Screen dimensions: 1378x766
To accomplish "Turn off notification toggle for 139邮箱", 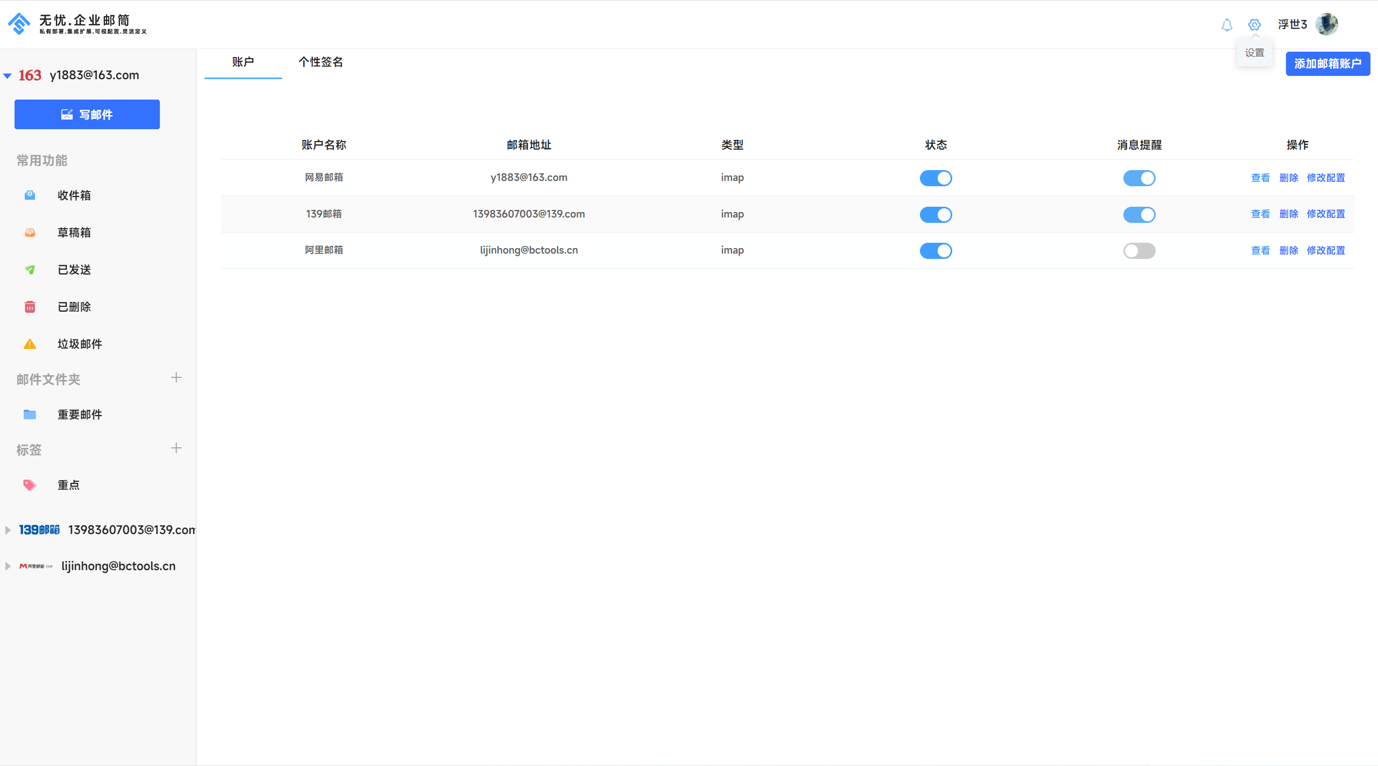I will click(1139, 215).
